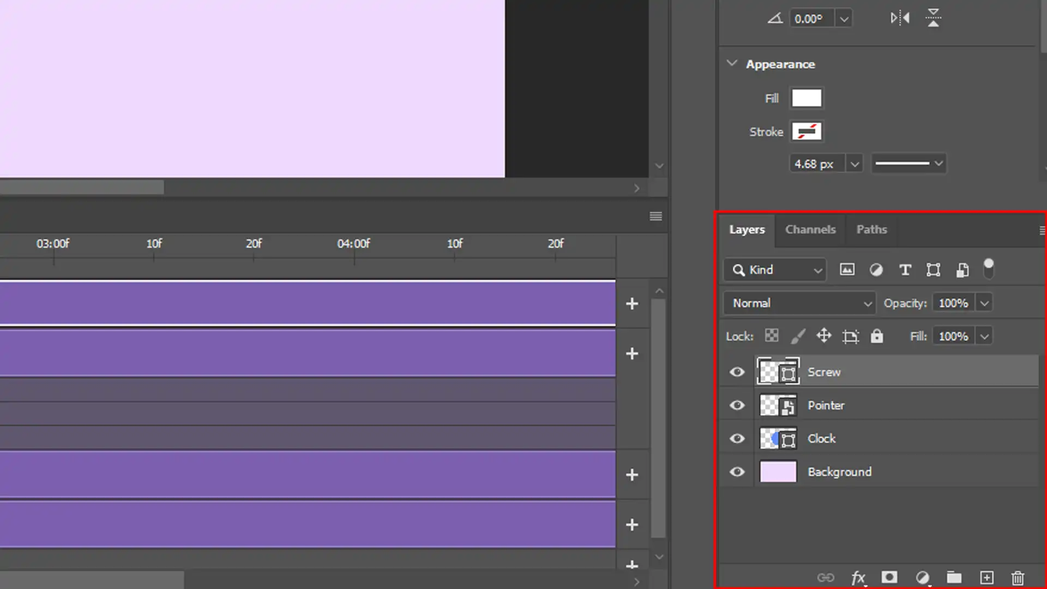Open stroke width dropdown
This screenshot has height=589, width=1047.
(855, 164)
